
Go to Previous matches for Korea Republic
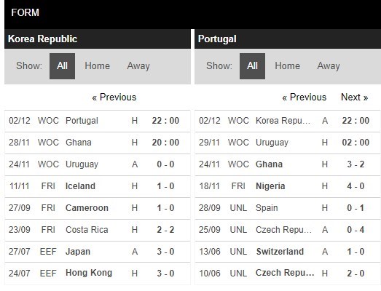tap(114, 97)
